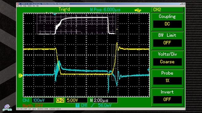This screenshot has height=113, width=202.
Task: Click the USB connection icon on scope header
Action: (138, 10)
